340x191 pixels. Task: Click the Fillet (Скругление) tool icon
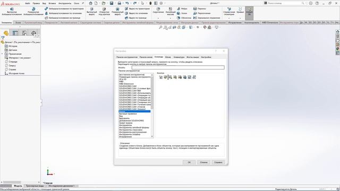pos(158,9)
